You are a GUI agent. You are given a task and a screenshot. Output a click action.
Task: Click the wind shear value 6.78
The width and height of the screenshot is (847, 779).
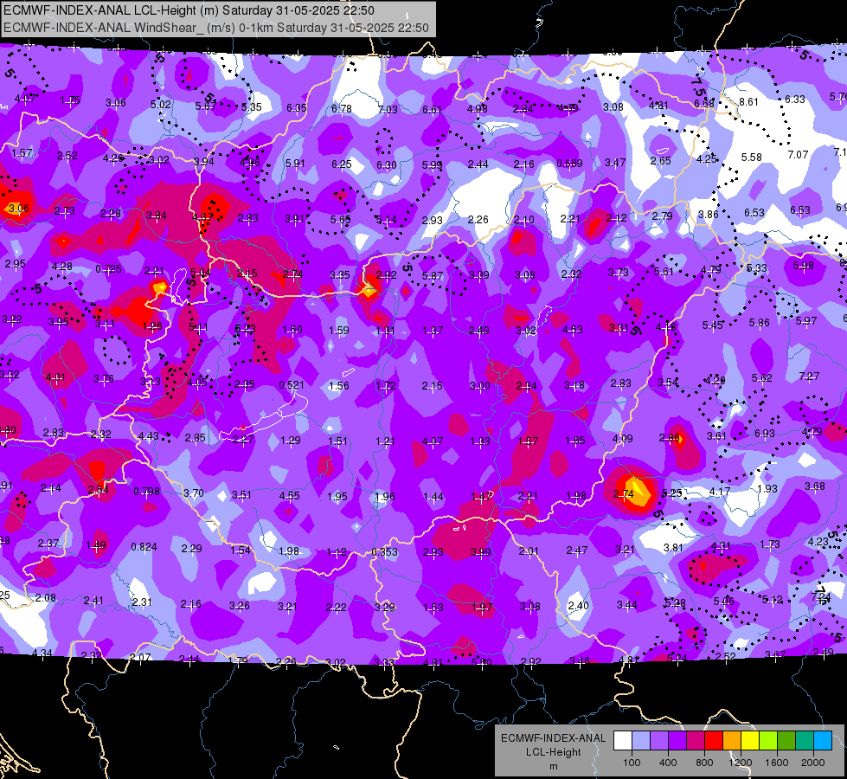point(342,109)
